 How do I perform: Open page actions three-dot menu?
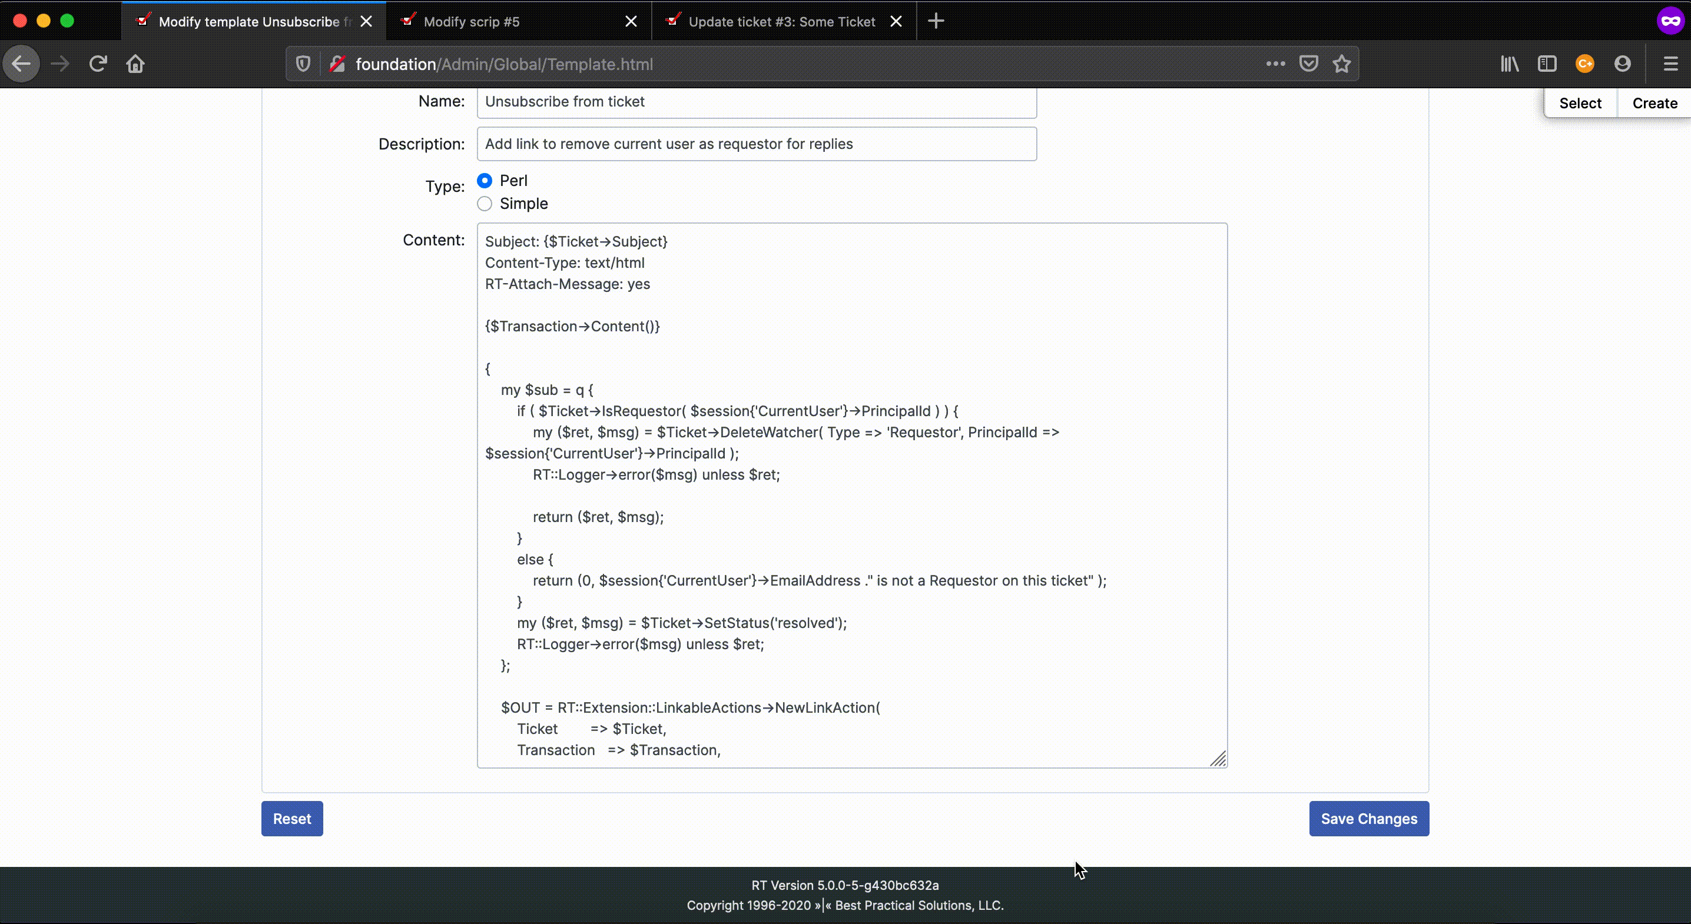[x=1275, y=64]
